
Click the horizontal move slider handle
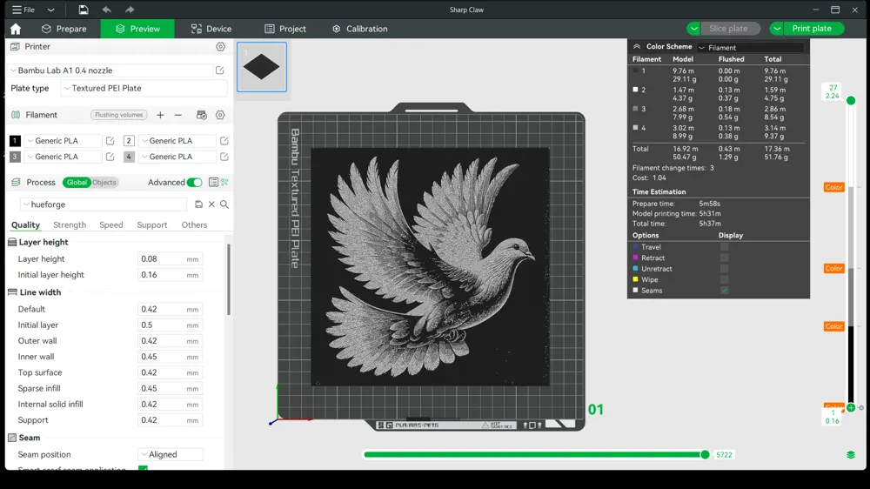[x=705, y=454]
